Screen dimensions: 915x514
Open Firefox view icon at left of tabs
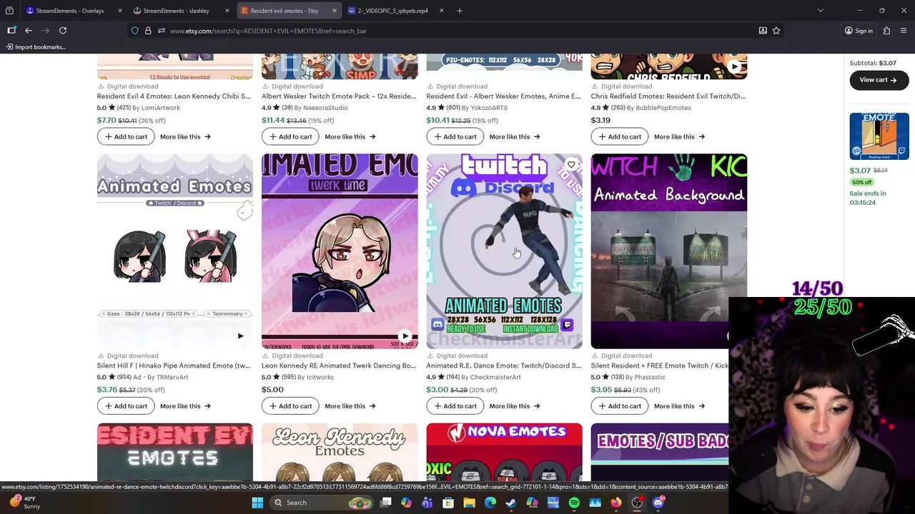tap(9, 11)
